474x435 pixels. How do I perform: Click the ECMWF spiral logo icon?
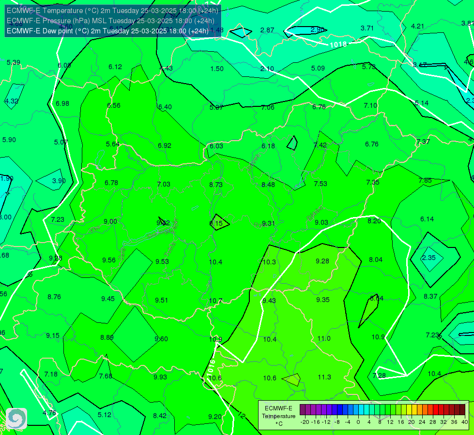pyautogui.click(x=16, y=419)
